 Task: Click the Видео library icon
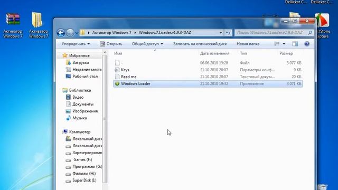coord(68,97)
